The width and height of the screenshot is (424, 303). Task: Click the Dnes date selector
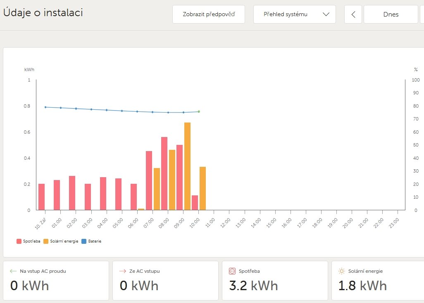(x=391, y=14)
